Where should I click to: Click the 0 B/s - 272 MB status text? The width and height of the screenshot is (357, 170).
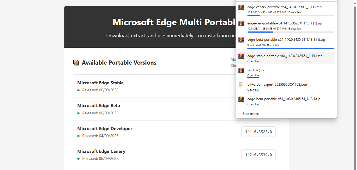coord(263,45)
